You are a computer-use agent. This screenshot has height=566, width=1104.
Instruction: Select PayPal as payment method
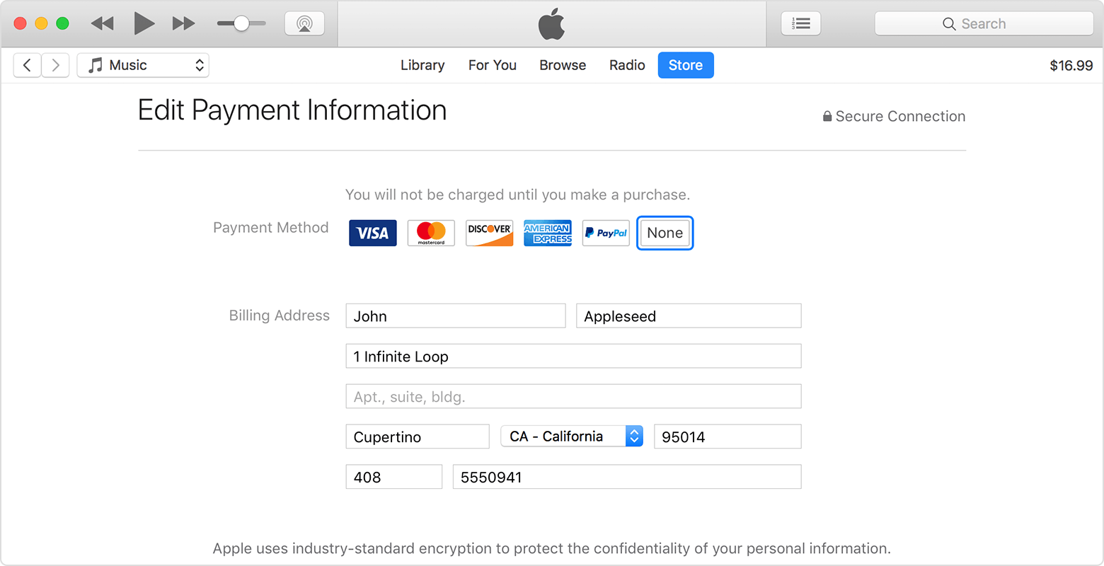tap(606, 233)
